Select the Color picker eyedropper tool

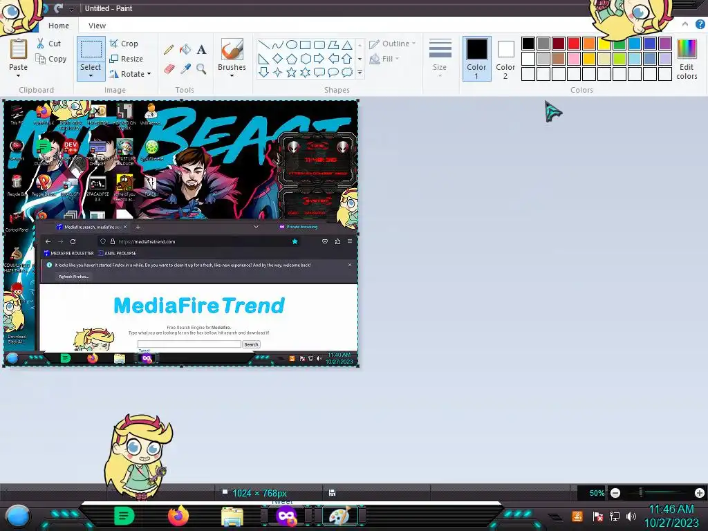(x=185, y=68)
